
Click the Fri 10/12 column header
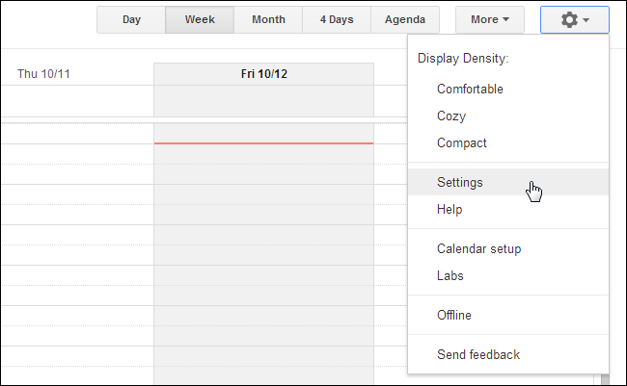[x=263, y=74]
